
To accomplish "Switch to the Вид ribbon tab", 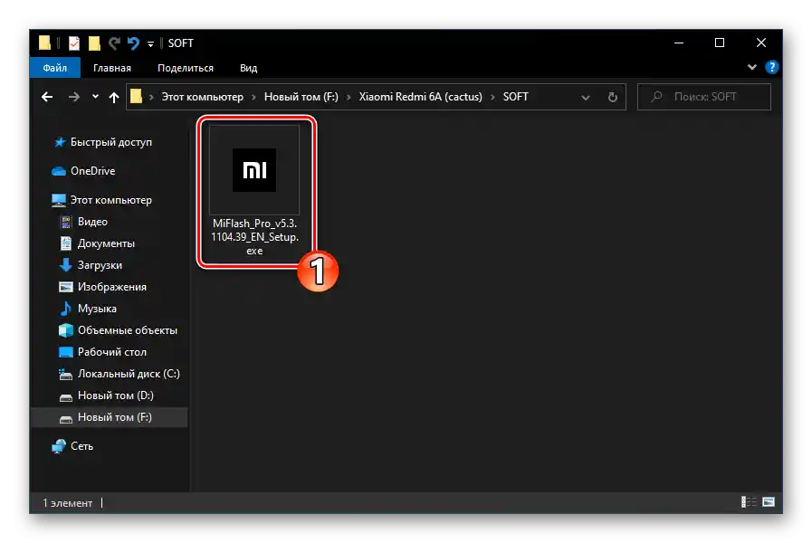I will [247, 67].
